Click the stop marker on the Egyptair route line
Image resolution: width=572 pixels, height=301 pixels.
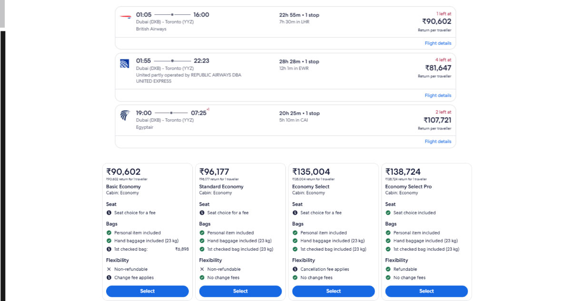click(x=170, y=113)
